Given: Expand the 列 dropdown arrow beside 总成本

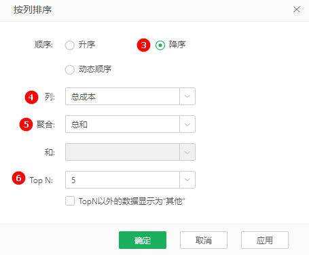Looking at the screenshot, I should click(x=187, y=96).
